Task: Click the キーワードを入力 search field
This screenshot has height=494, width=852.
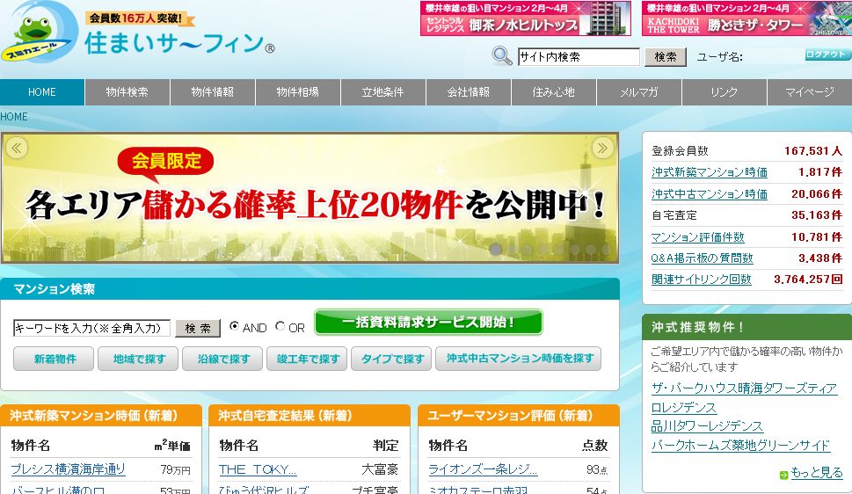Action: tap(92, 328)
